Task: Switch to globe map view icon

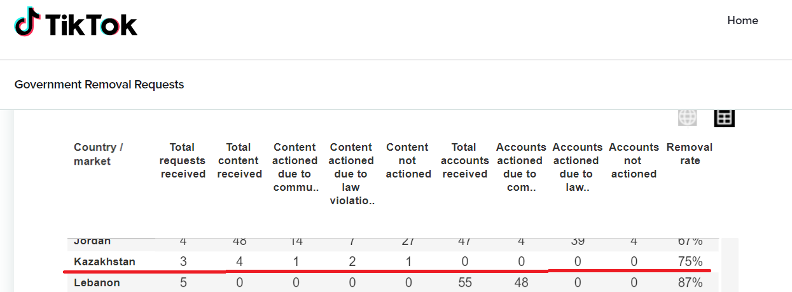Action: tap(688, 118)
